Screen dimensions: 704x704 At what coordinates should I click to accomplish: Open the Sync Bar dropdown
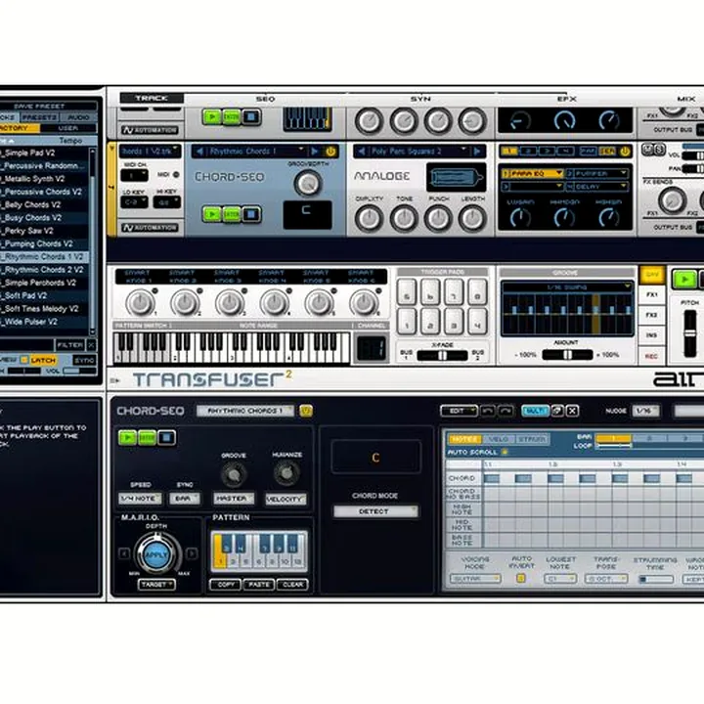(185, 499)
